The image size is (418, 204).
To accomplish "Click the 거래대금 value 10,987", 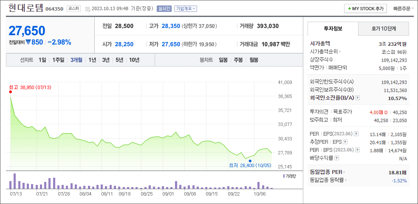I will [x=271, y=45].
